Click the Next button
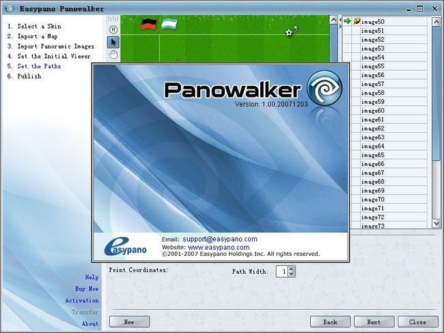This screenshot has width=444, height=333. [374, 322]
